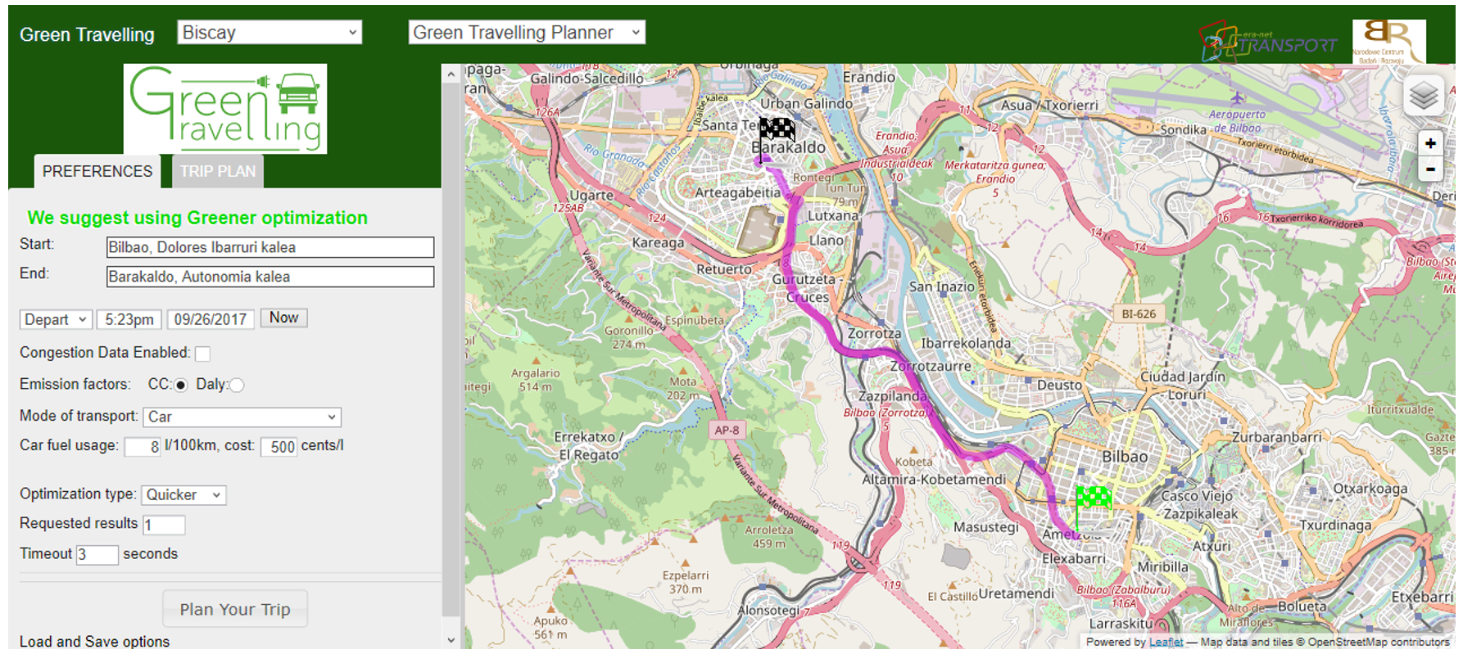Open the Mode of transport Car dropdown

click(242, 417)
